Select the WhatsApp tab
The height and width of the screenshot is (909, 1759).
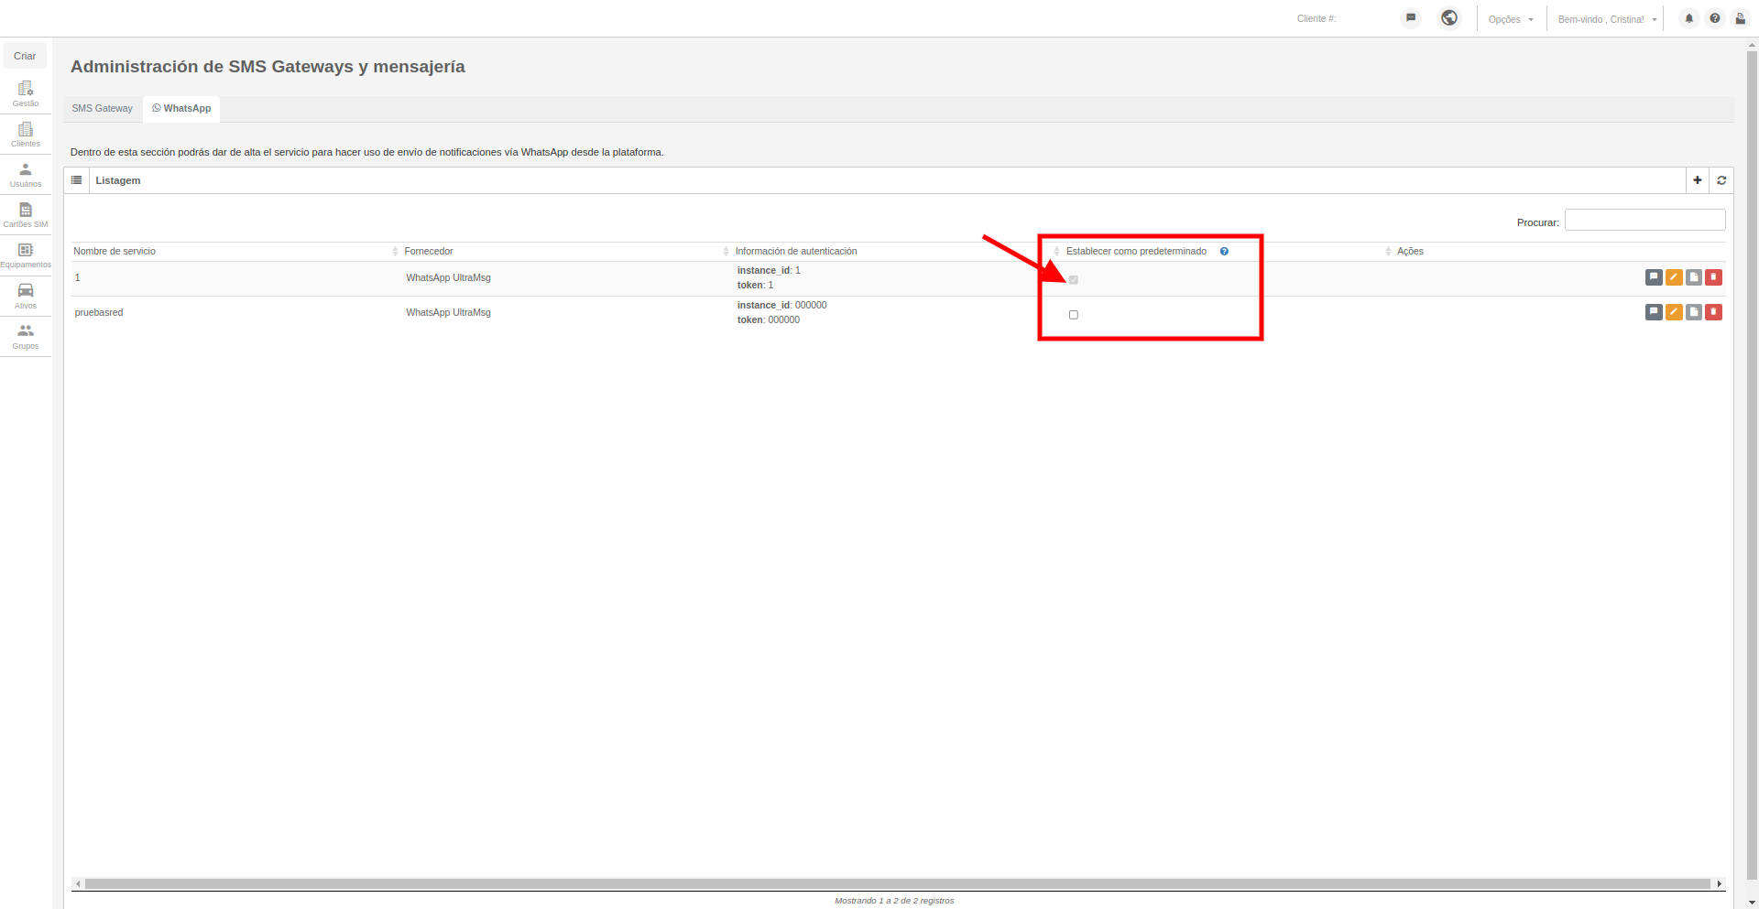(x=181, y=109)
